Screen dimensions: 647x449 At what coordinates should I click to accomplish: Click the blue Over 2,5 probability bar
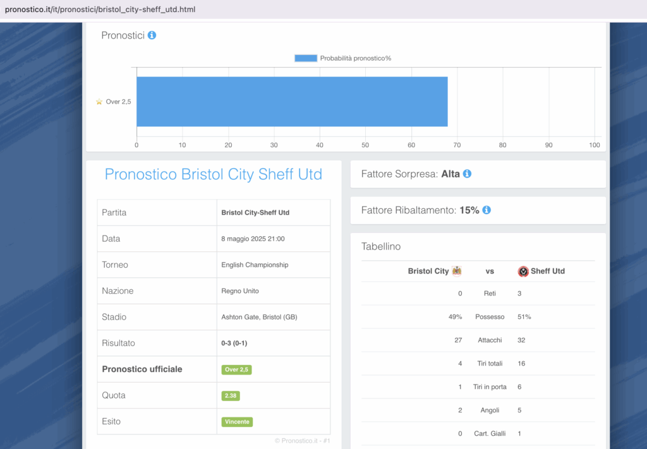click(x=292, y=102)
